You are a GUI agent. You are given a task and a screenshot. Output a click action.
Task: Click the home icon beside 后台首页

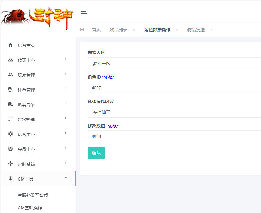click(x=9, y=45)
